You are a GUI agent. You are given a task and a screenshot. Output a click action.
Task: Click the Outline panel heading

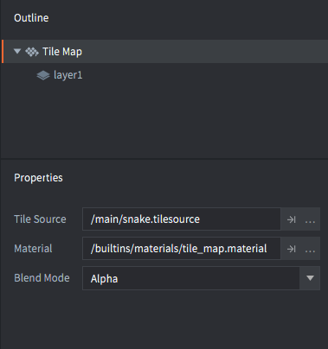pos(31,18)
